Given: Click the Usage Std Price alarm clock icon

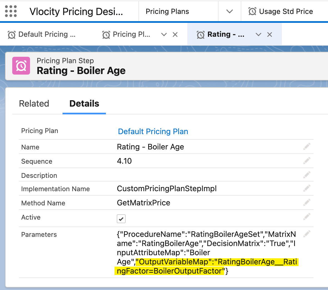Looking at the screenshot, I should click(x=252, y=11).
